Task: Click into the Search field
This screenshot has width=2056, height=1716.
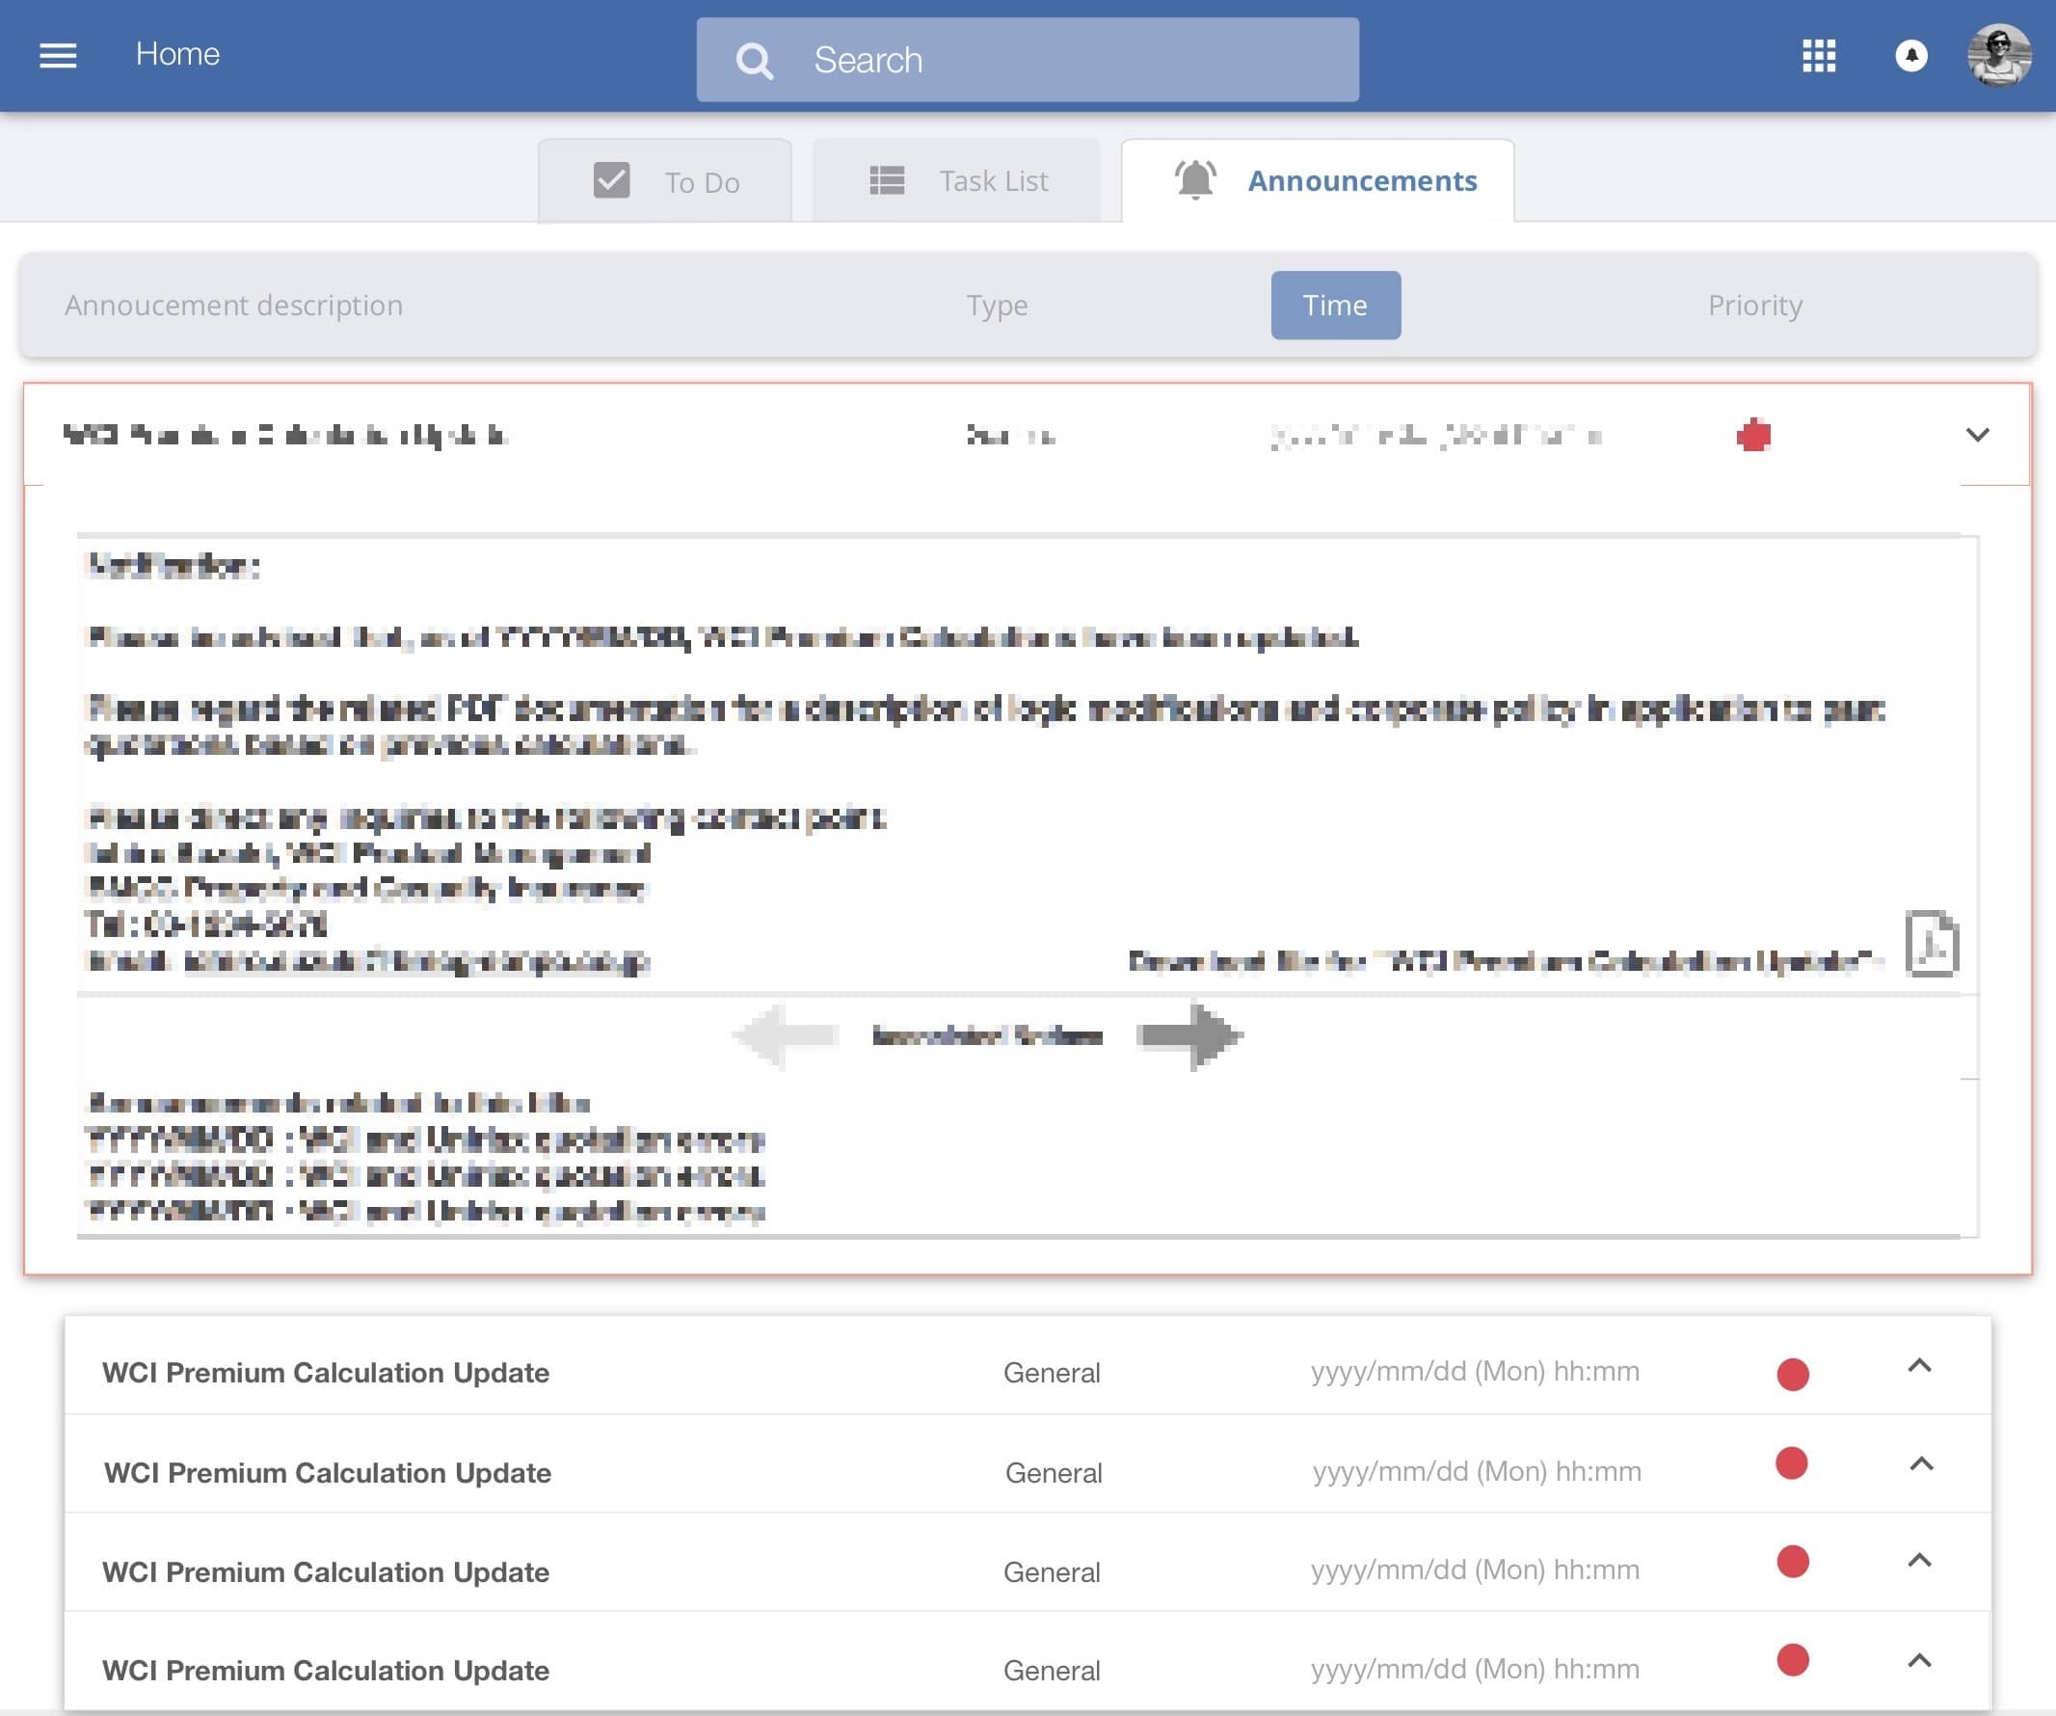Action: [x=1067, y=61]
